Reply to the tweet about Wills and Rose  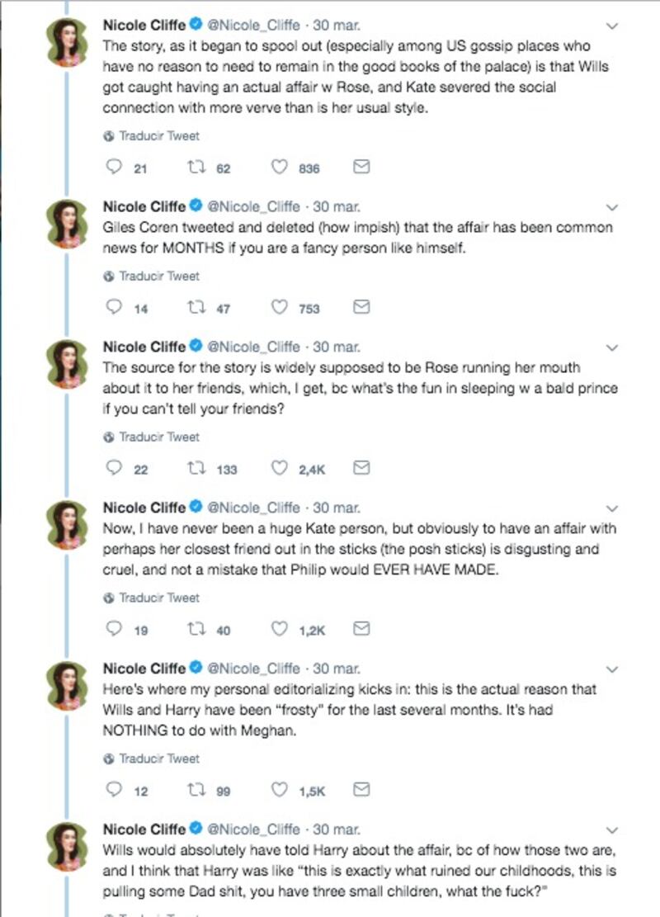[x=113, y=167]
